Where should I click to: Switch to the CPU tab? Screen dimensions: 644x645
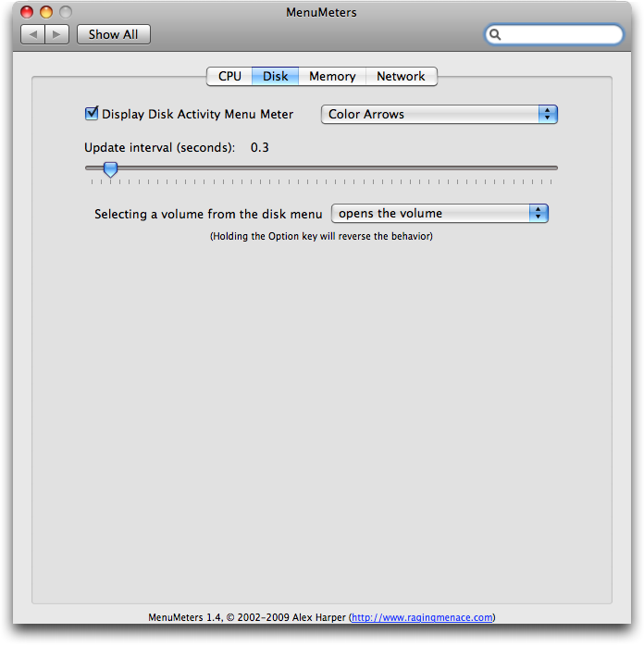(x=229, y=77)
